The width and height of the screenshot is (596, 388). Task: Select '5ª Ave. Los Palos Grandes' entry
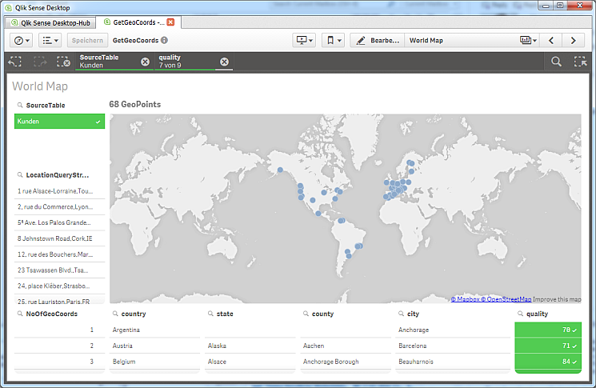click(60, 222)
